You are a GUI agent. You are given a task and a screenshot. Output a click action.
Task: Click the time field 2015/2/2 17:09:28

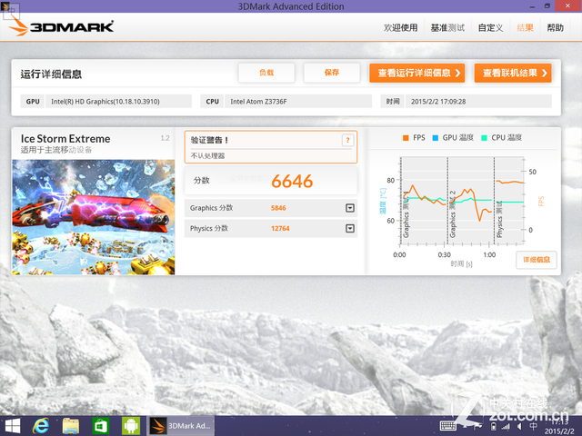478,101
